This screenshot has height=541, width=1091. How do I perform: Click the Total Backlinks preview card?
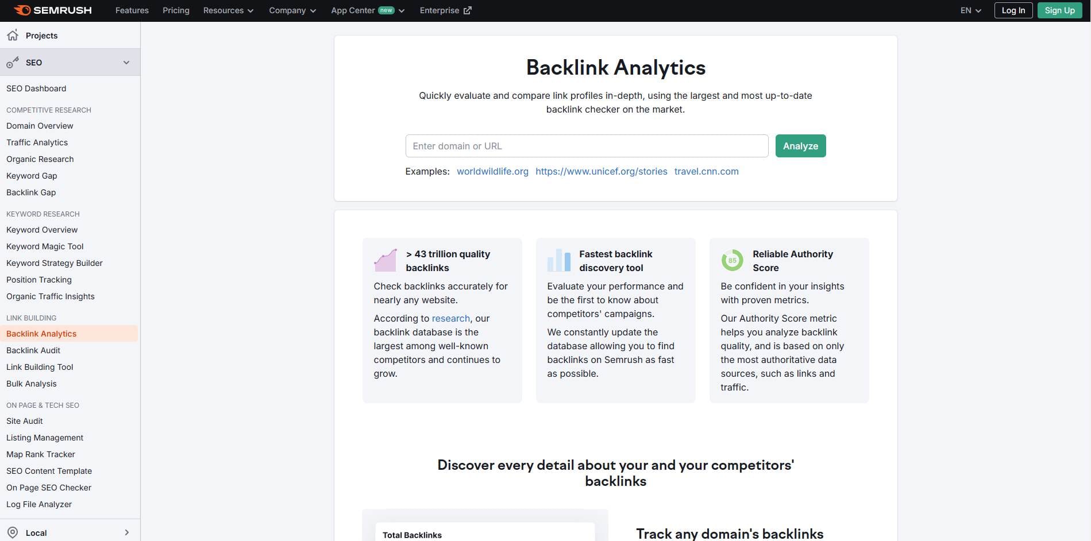point(485,532)
